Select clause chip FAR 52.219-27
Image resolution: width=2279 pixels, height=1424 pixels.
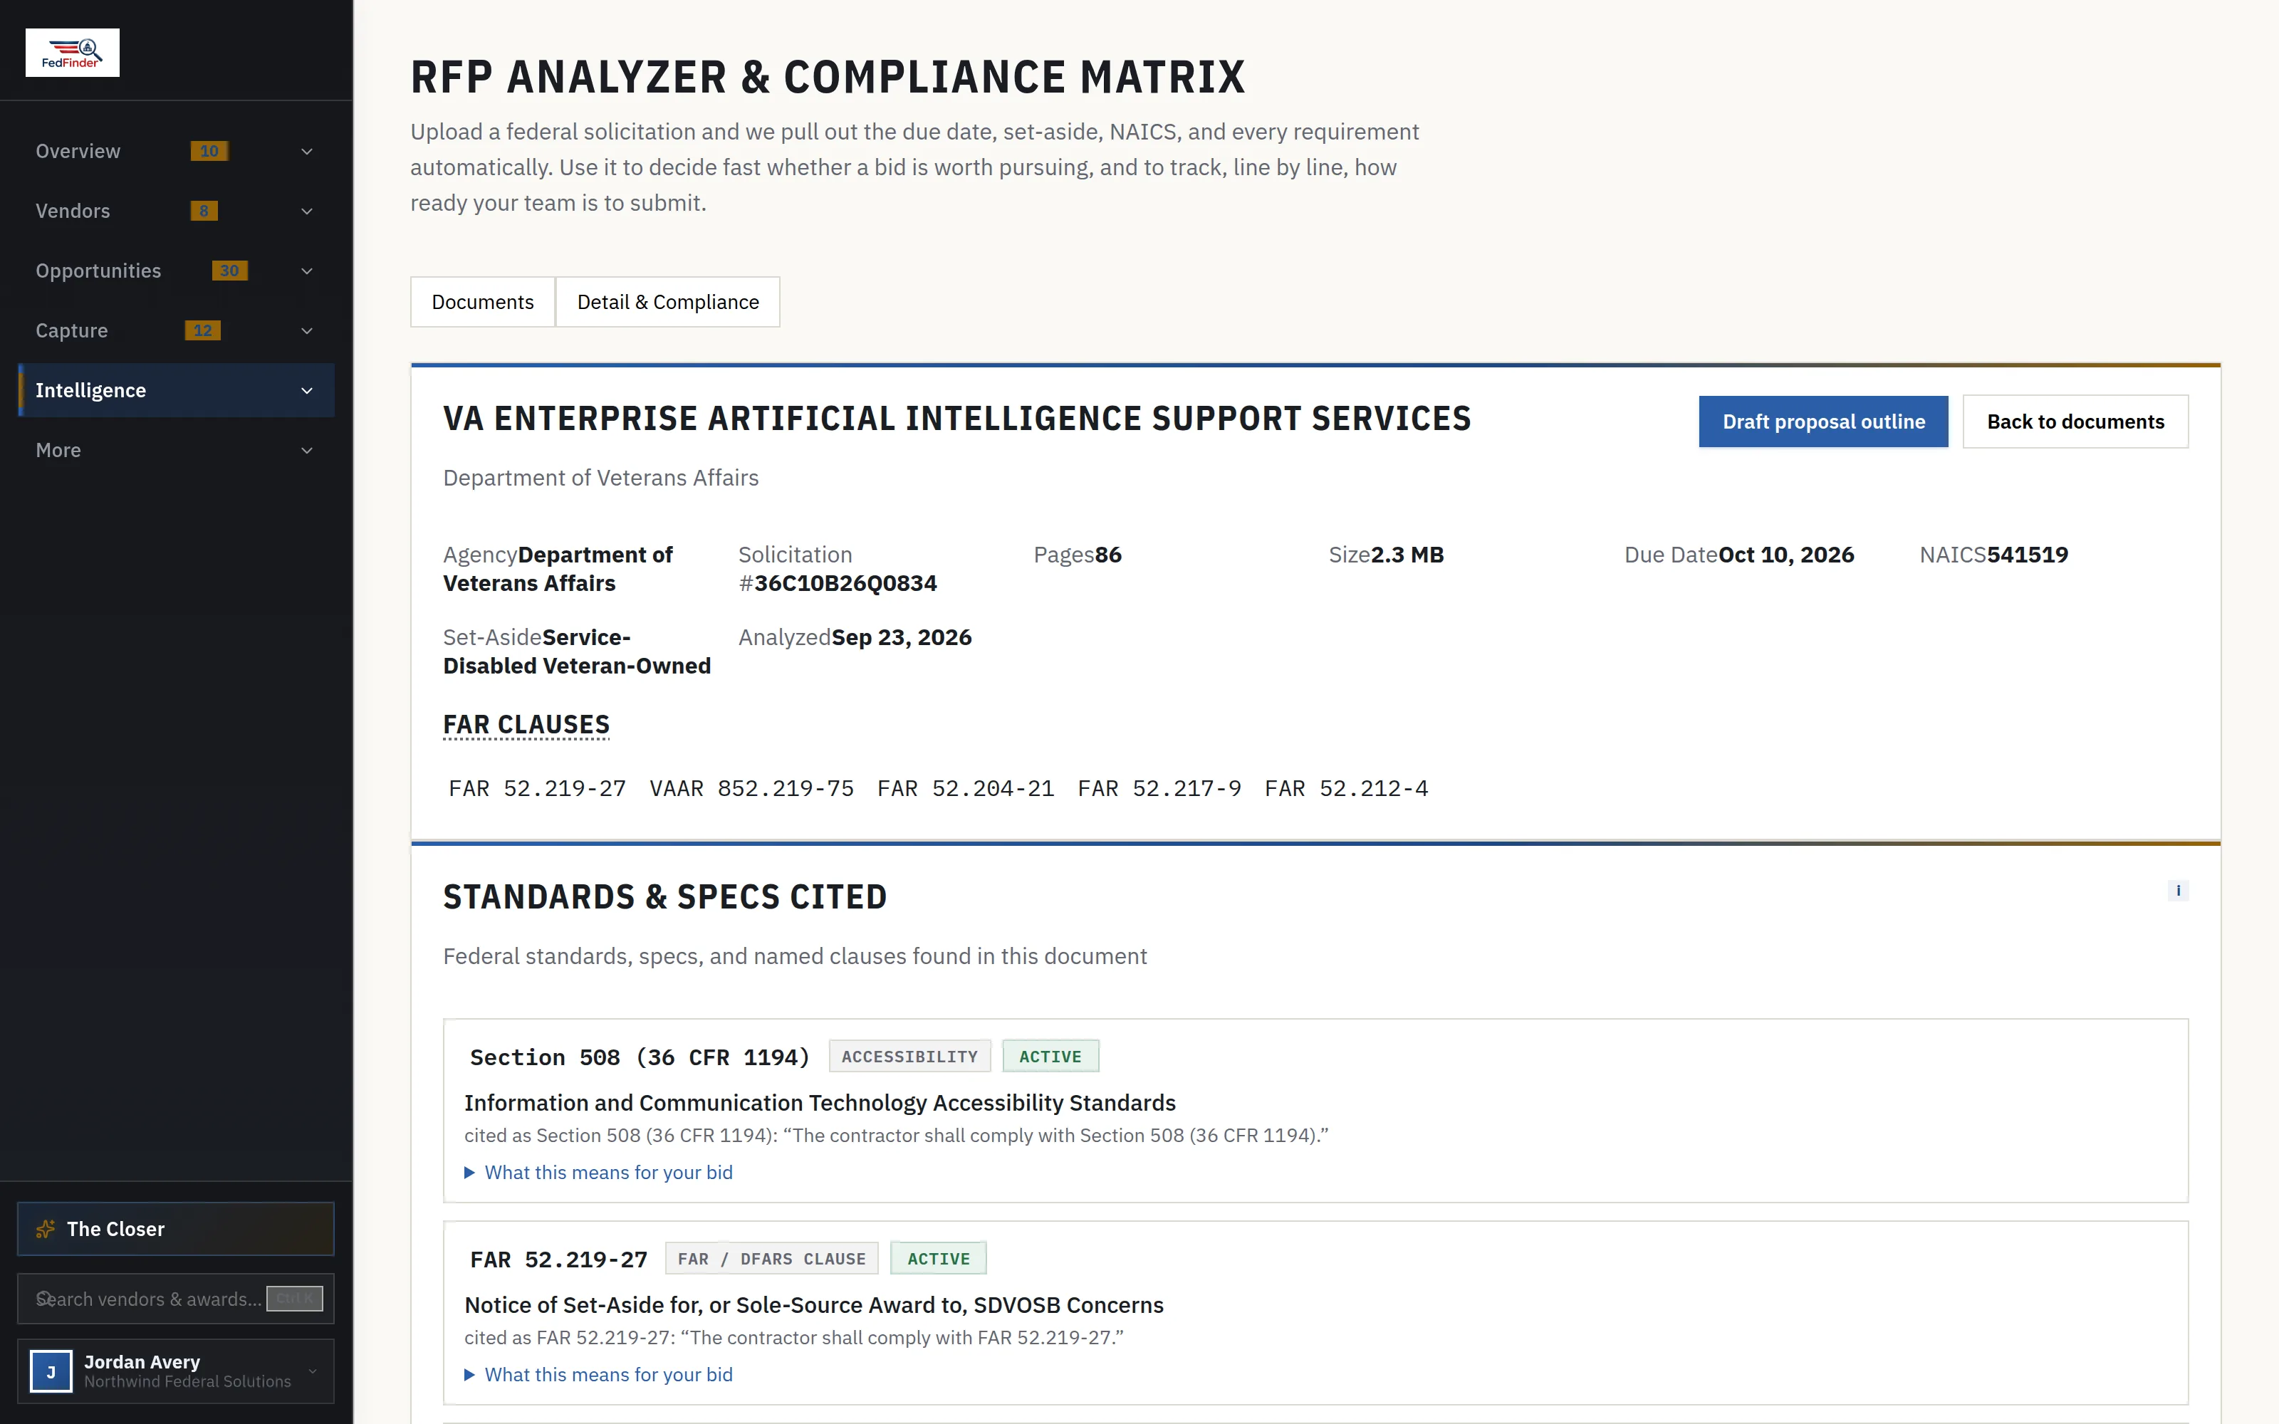(x=538, y=789)
